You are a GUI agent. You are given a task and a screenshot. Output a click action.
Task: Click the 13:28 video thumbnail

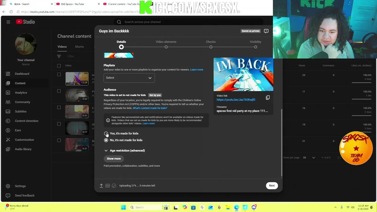(77, 78)
